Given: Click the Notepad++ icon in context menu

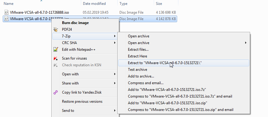Looking at the screenshot, I should pyautogui.click(x=56, y=50).
